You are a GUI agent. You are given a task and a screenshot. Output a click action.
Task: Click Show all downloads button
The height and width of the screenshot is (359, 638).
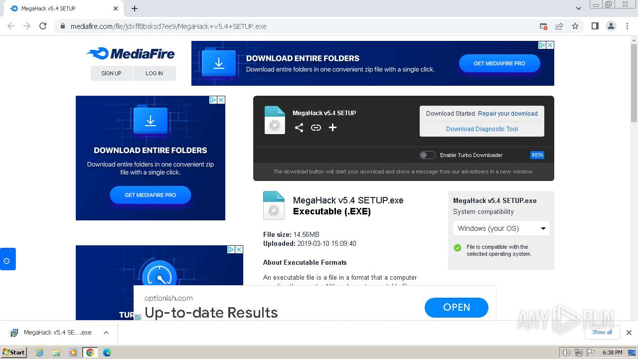coord(602,333)
